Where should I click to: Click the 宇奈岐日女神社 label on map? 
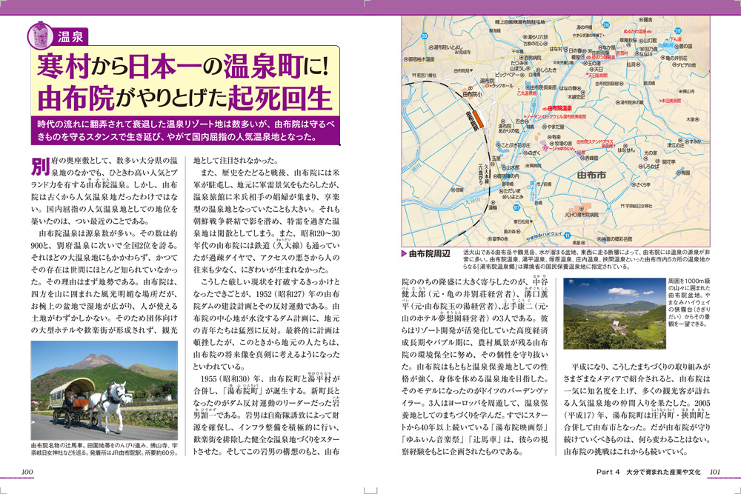point(637,206)
